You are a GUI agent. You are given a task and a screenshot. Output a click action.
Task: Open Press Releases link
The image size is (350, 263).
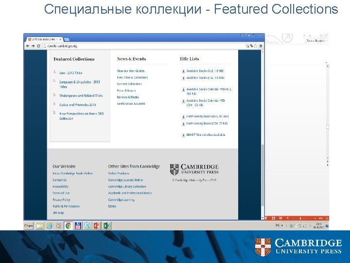(x=126, y=91)
